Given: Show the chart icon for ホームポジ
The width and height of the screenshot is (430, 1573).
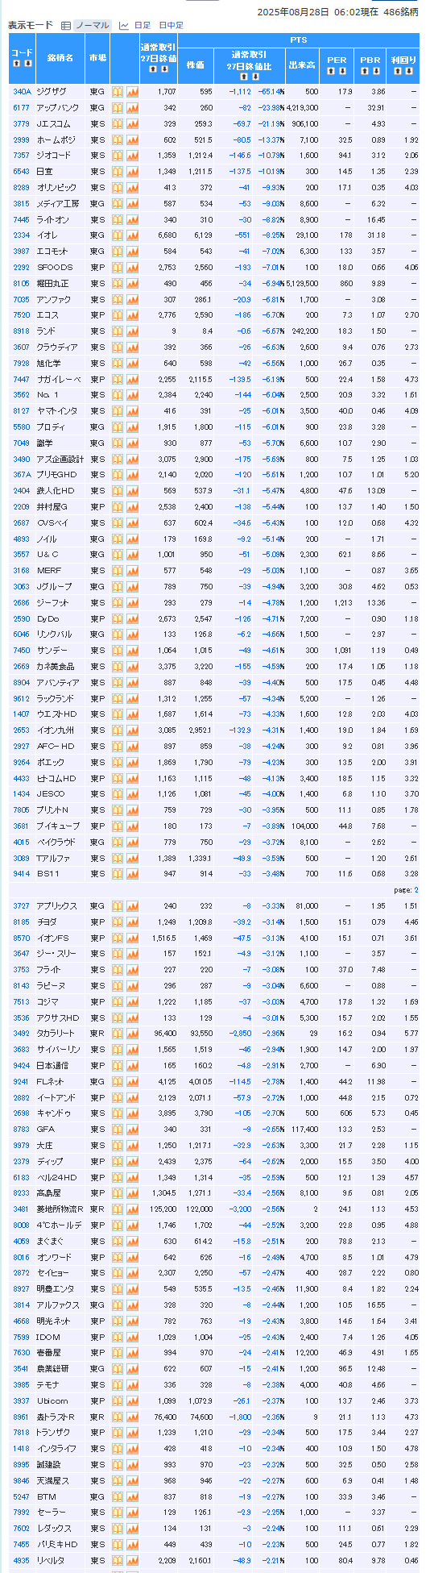Looking at the screenshot, I should point(132,139).
